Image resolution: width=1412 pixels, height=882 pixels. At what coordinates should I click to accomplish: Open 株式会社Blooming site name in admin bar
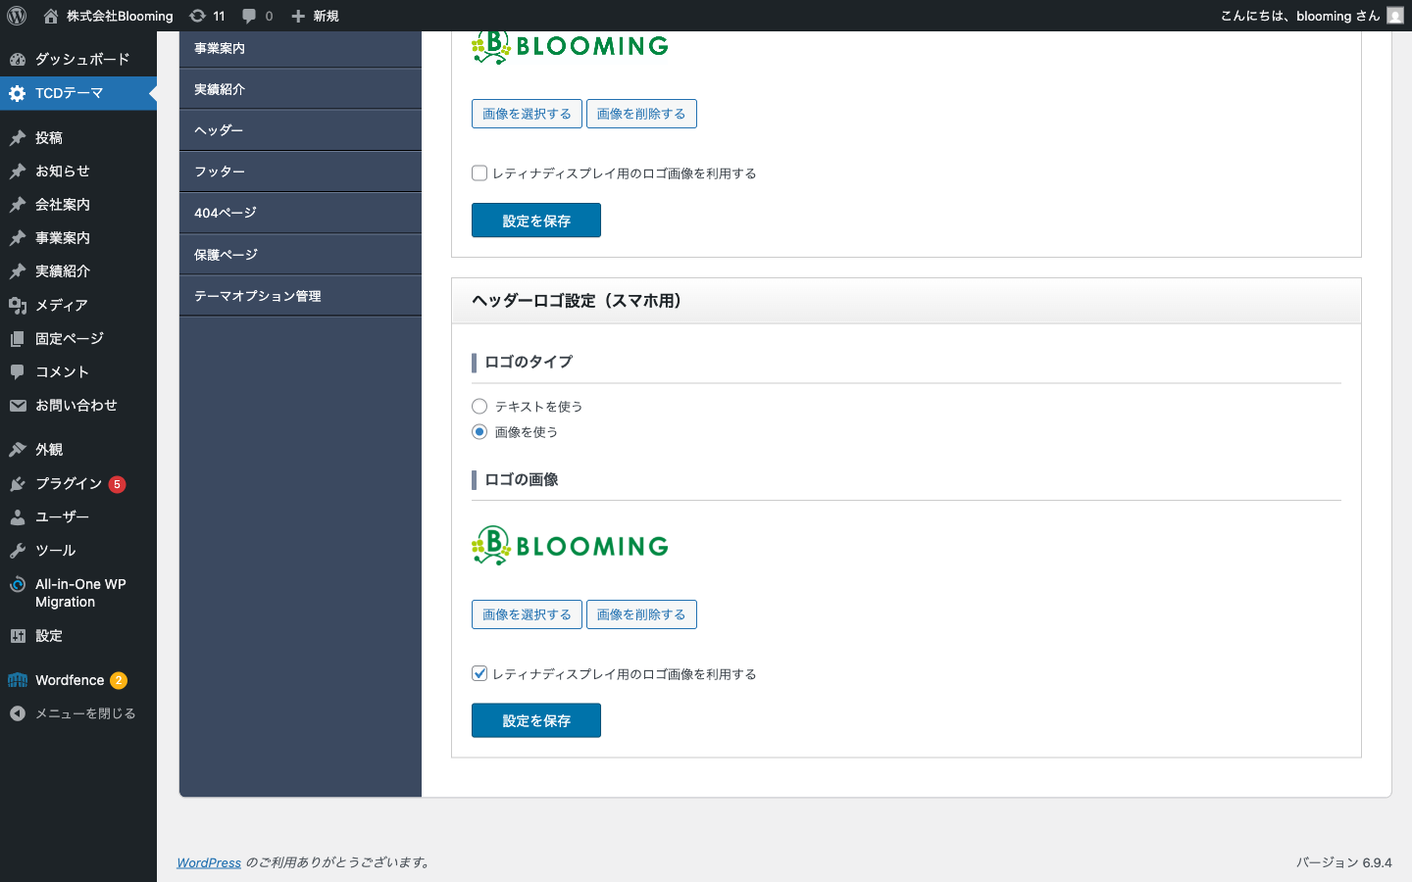click(120, 16)
